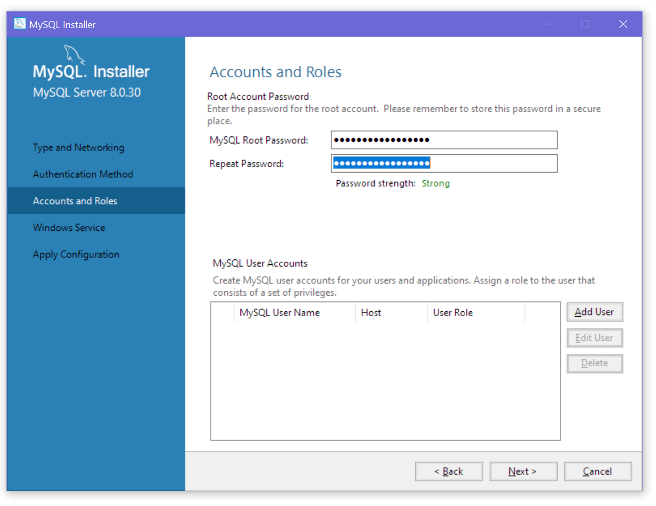Click the disabled Edit User button
656x506 pixels.
point(594,338)
